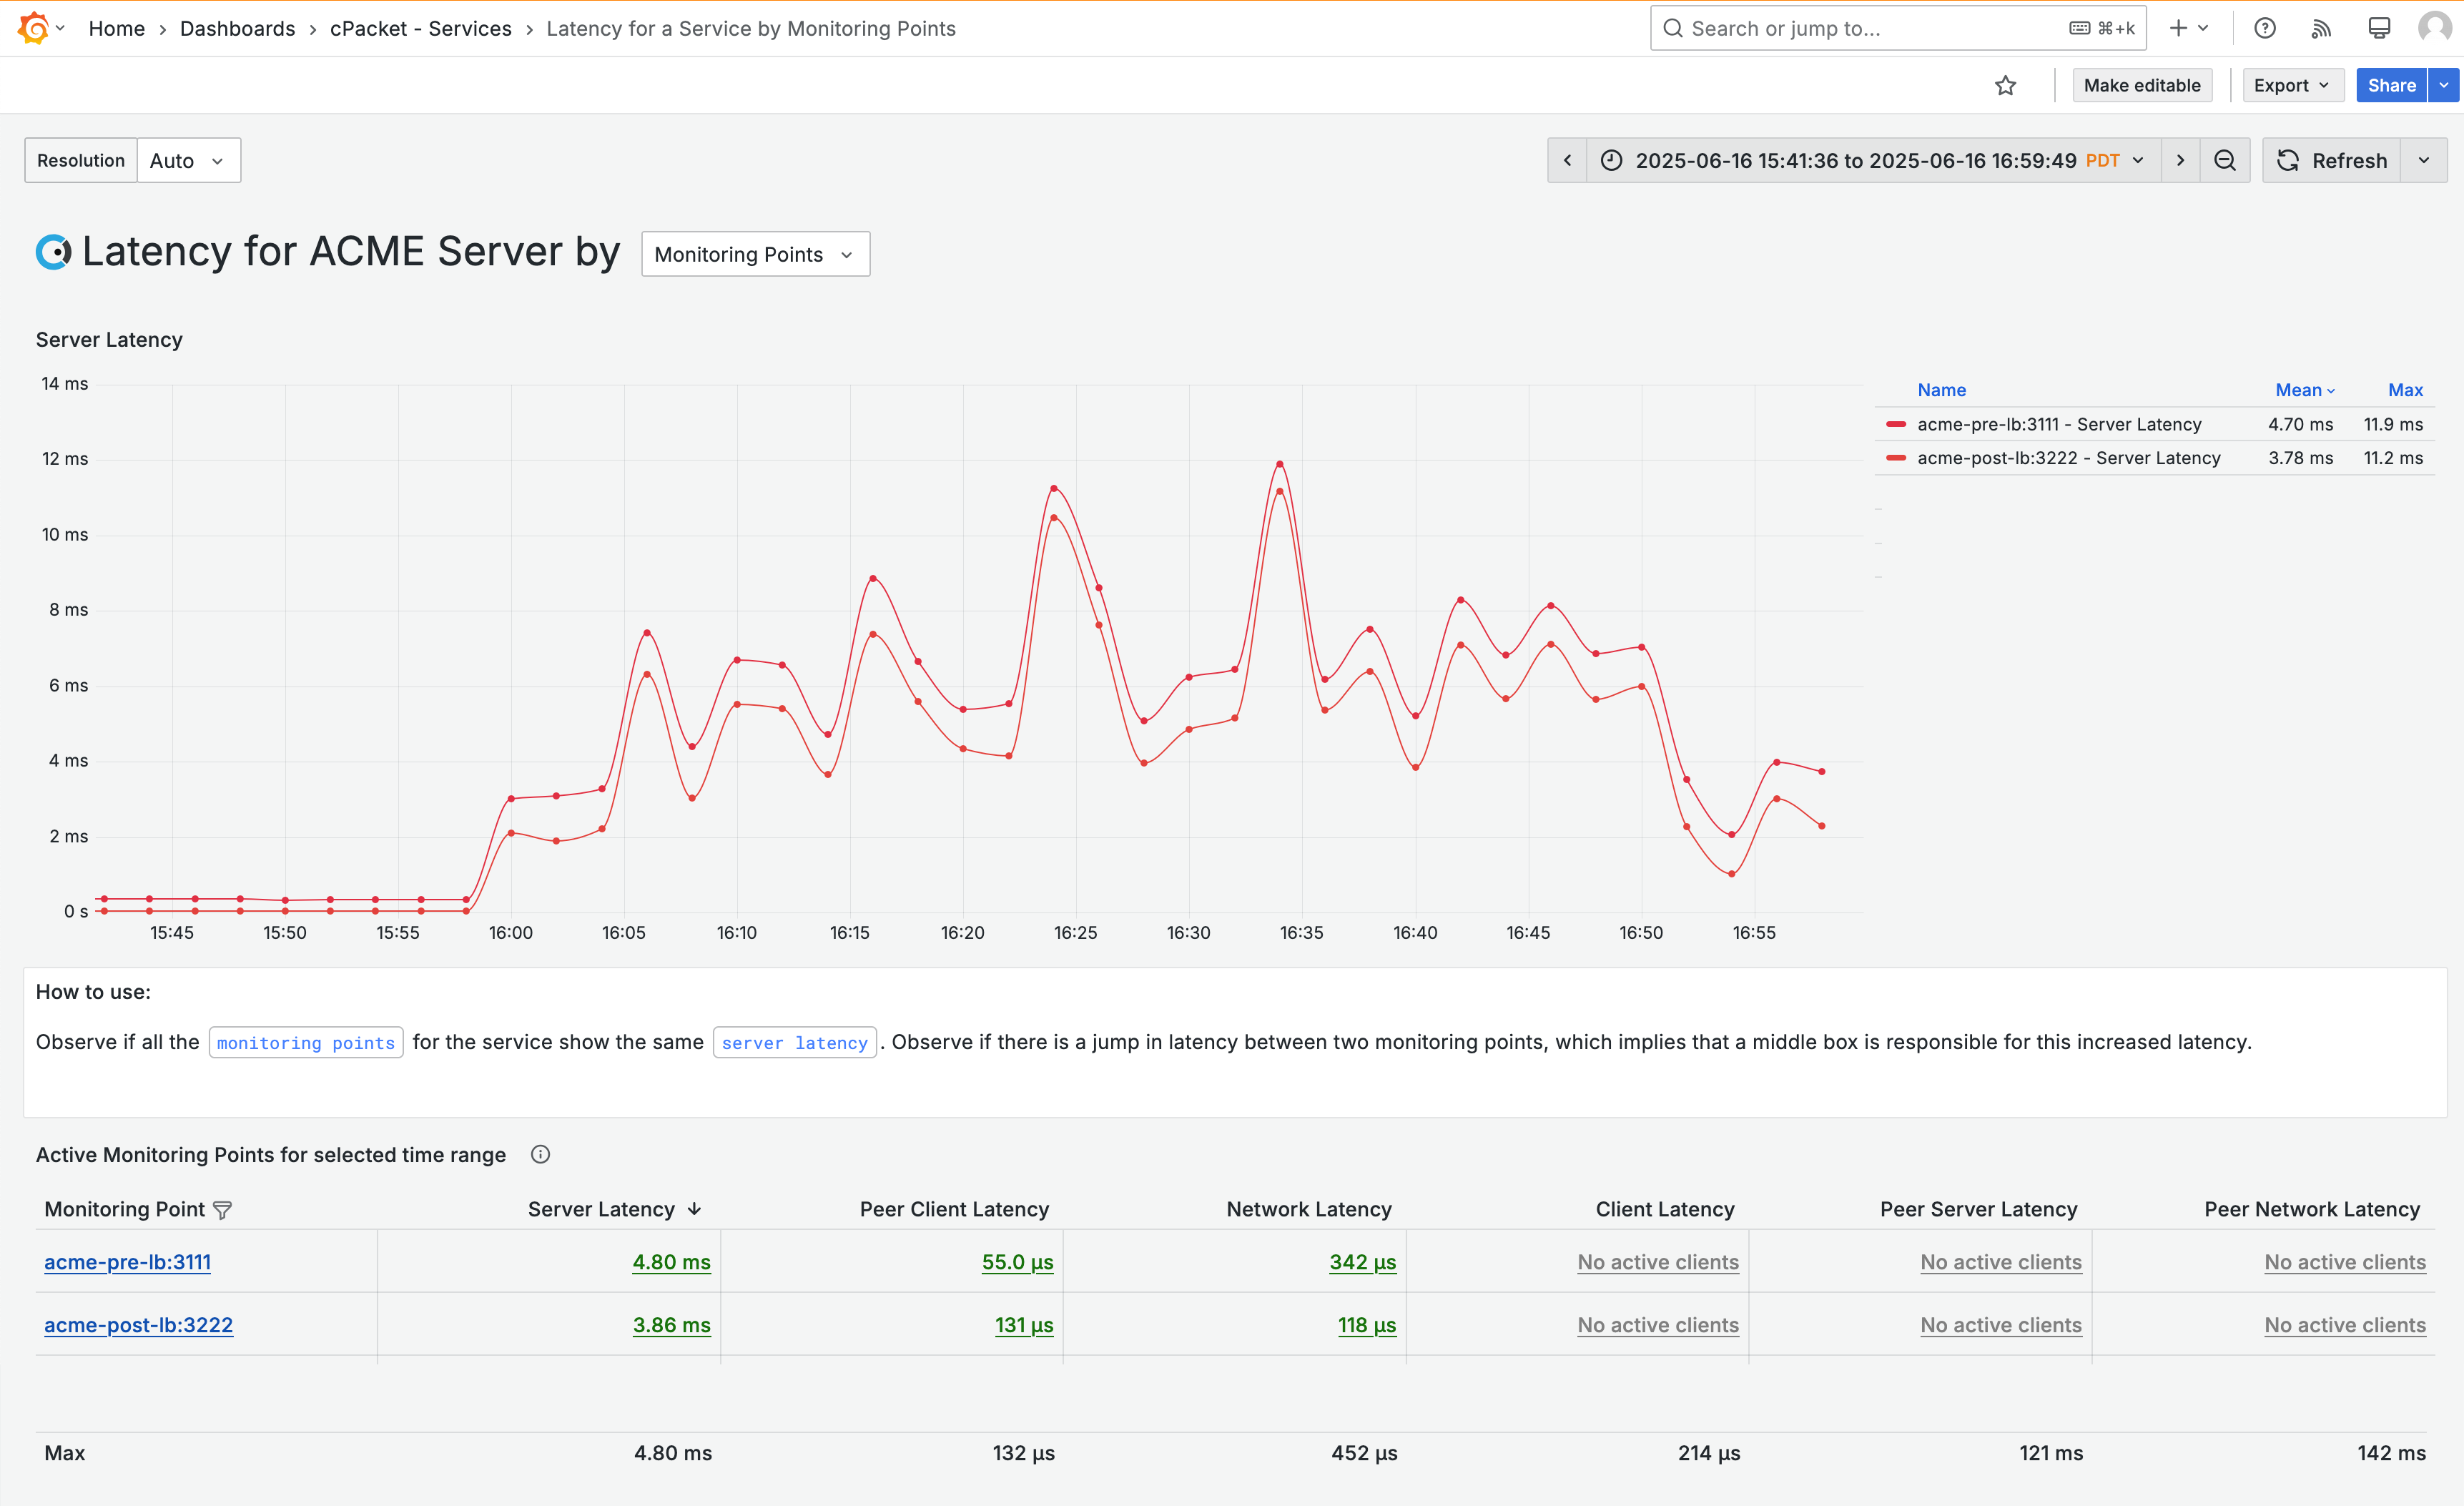
Task: Open the user profile avatar
Action: [x=2434, y=28]
